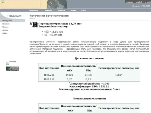Open the Архив item in the top navigation bar

pos(73,10)
